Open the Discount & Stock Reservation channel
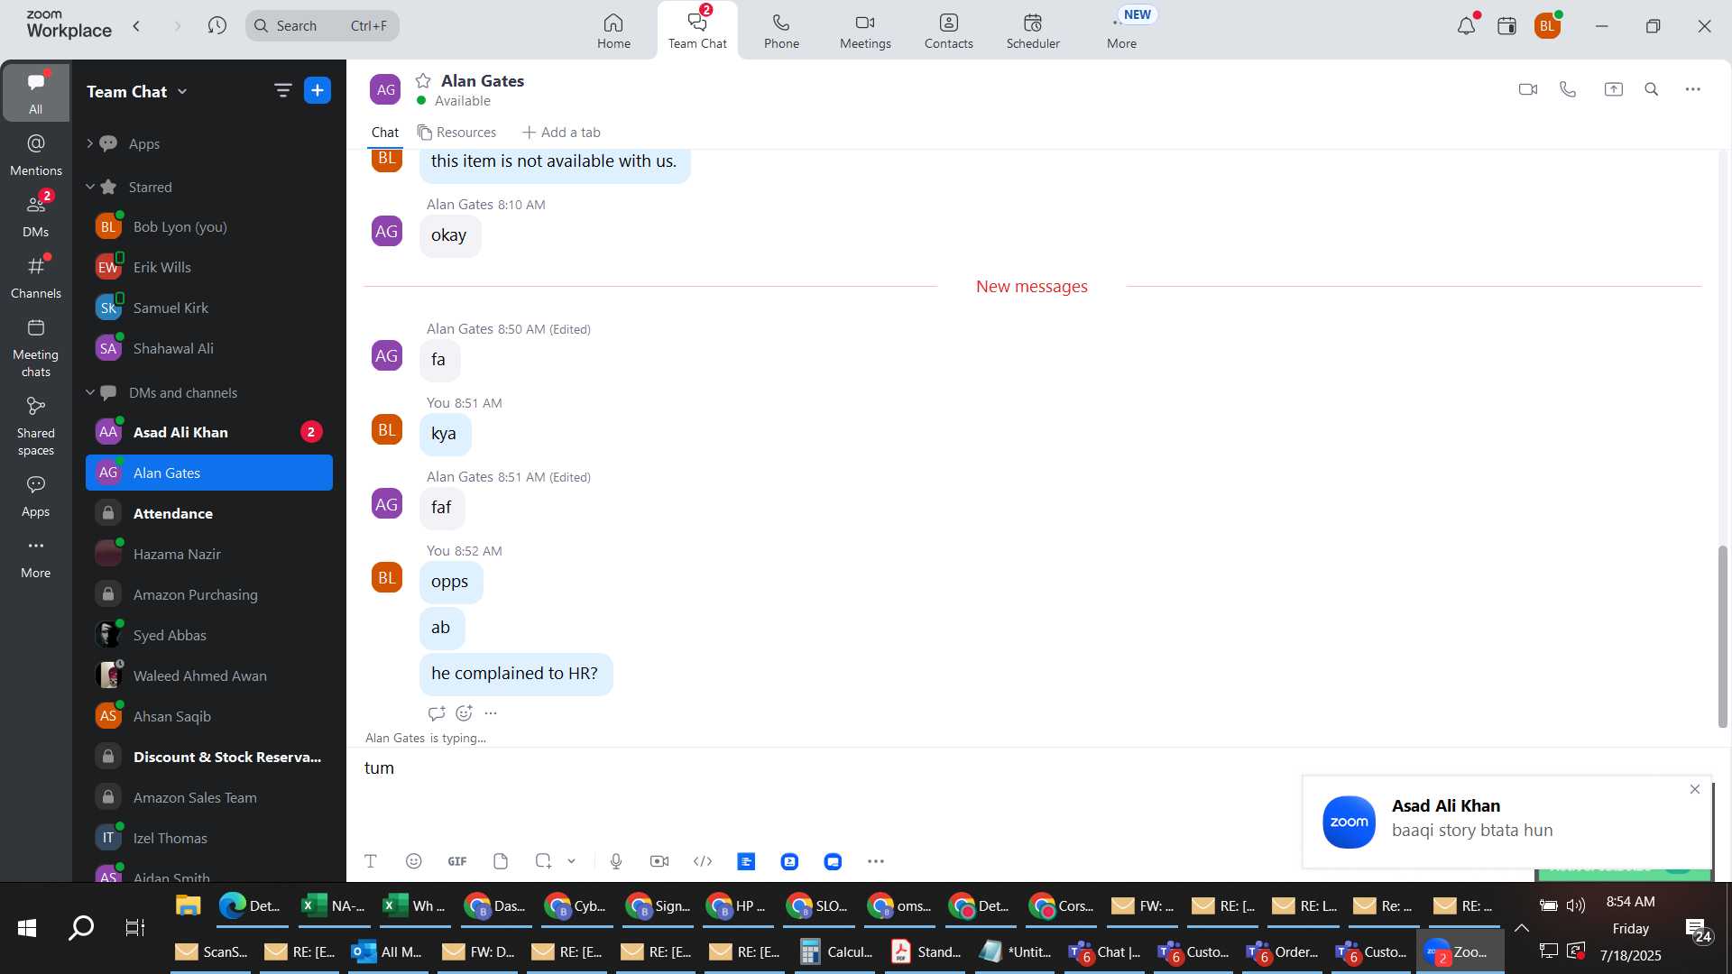The height and width of the screenshot is (974, 1732). point(209,757)
